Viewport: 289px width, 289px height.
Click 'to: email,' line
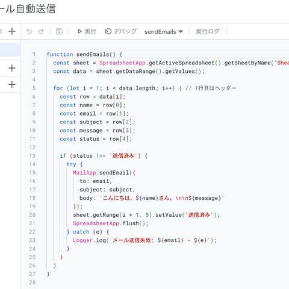[x=96, y=181]
